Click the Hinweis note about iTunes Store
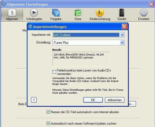Screen dimensions: 155x127 (x=88, y=91)
